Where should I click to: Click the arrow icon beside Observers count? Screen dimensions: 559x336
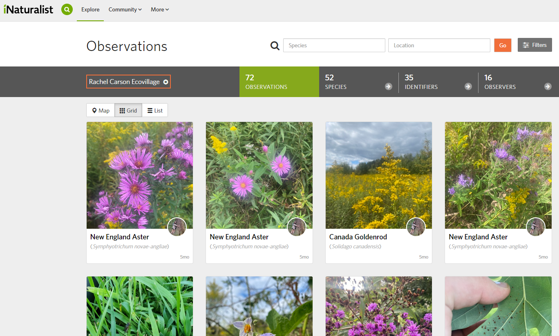548,86
